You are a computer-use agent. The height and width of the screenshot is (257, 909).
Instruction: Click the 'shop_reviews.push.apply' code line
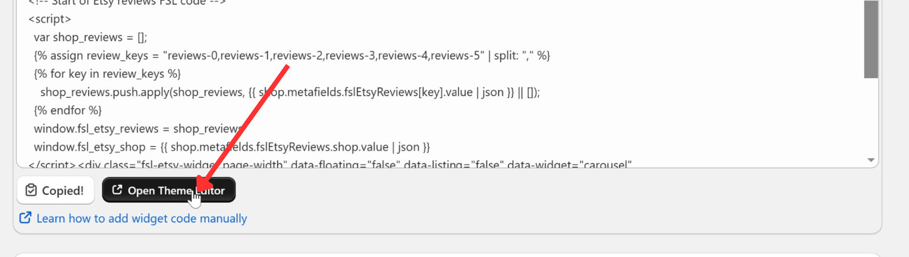pyautogui.click(x=290, y=92)
